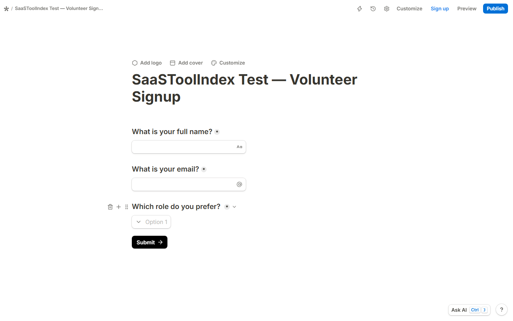Toggle required asterisk on full name question
This screenshot has width=513, height=321.
tap(217, 132)
